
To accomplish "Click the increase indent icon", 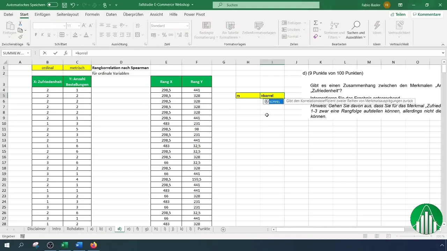I will pyautogui.click(x=128, y=35).
